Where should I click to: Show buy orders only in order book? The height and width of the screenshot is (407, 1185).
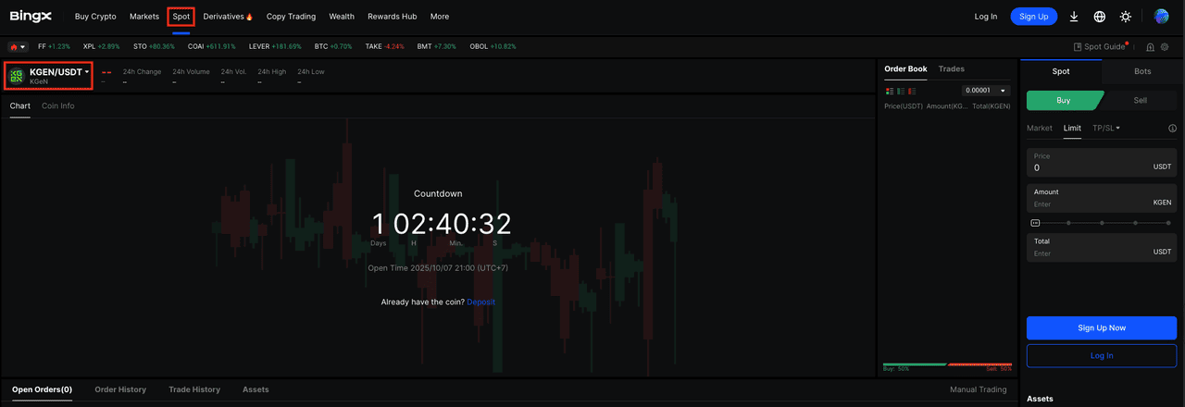tap(901, 91)
